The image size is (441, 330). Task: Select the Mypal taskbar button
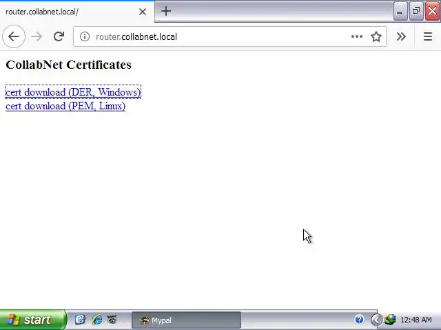(x=186, y=320)
